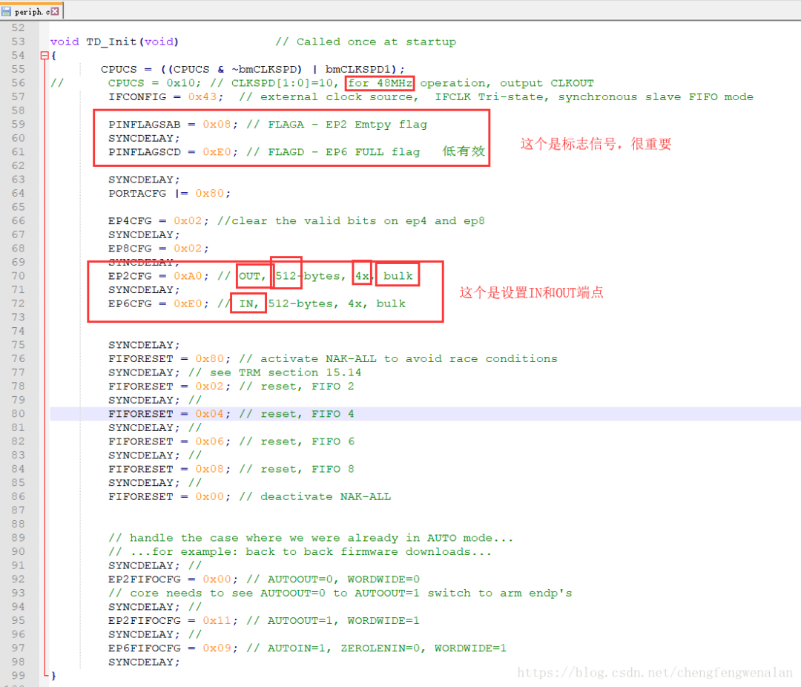The width and height of the screenshot is (801, 687).
Task: Close the periph.c file tab
Action: 56,10
